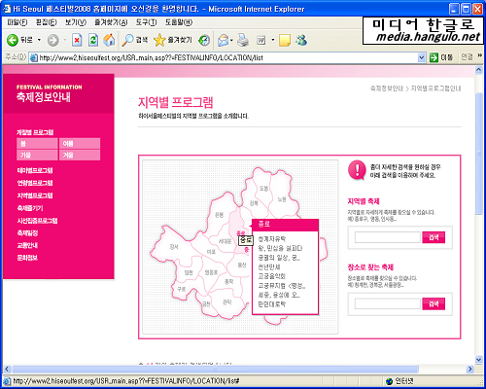
Task: Open 천년만세 in the 종로 popup list
Action: pyautogui.click(x=269, y=267)
